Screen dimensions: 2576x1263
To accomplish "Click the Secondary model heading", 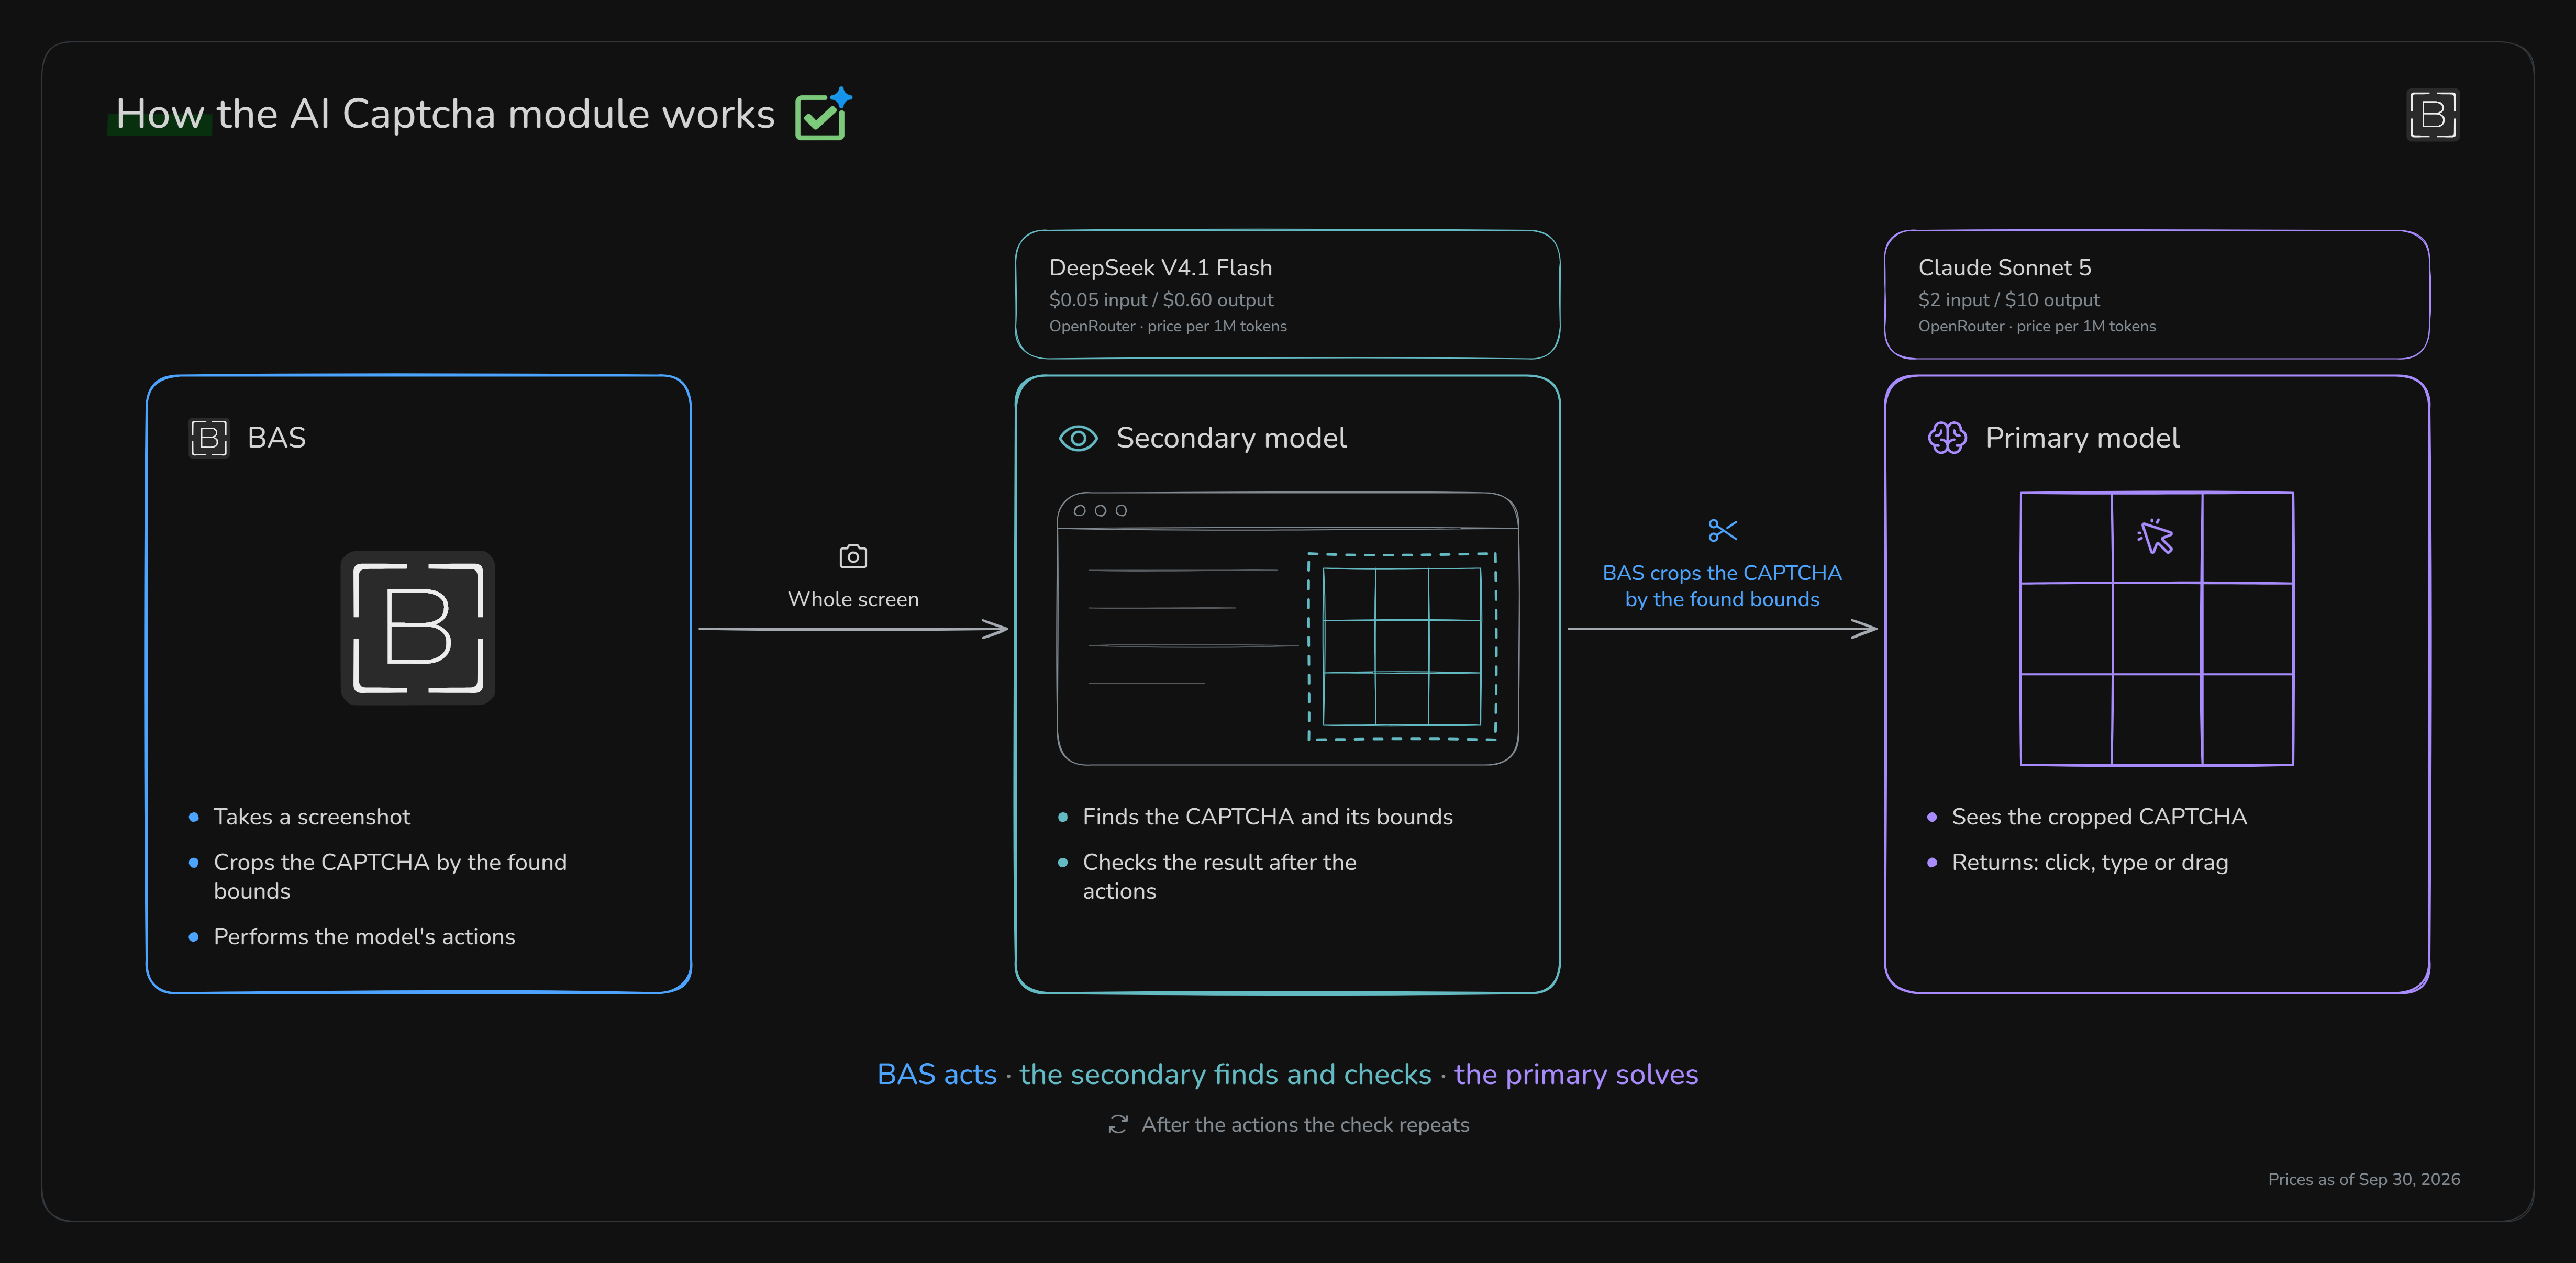I will 1231,438.
